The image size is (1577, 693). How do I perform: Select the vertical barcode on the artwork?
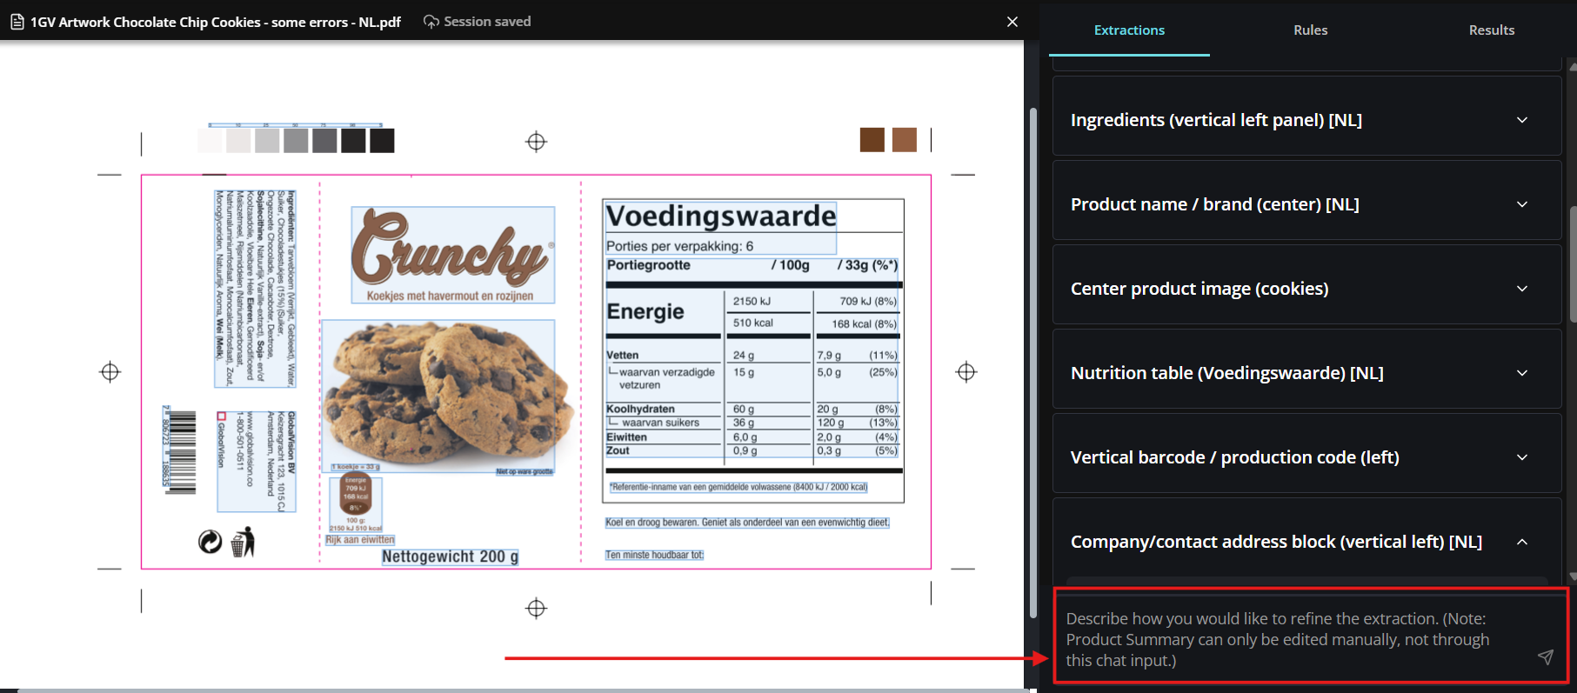(182, 452)
